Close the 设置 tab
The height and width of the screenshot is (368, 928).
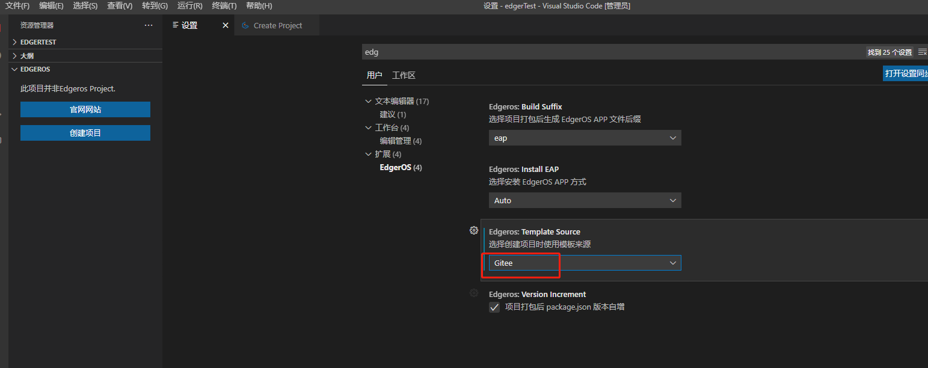tap(226, 25)
